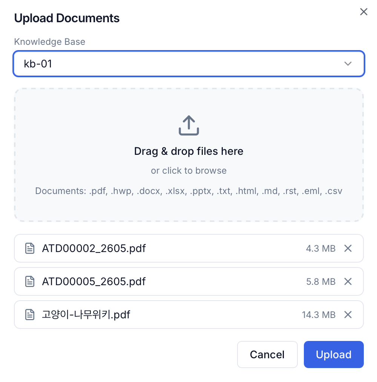Click the 'Drag & drop files here' text

click(189, 151)
